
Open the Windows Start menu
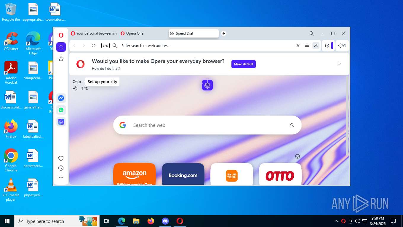pyautogui.click(x=7, y=221)
